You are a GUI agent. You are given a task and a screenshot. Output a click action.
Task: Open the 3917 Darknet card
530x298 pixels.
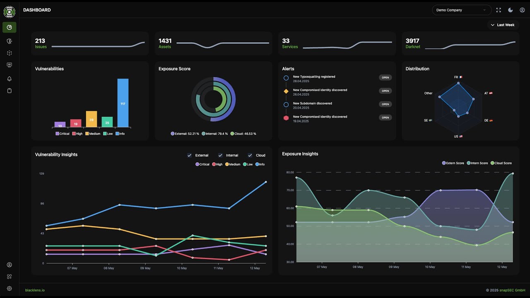460,43
